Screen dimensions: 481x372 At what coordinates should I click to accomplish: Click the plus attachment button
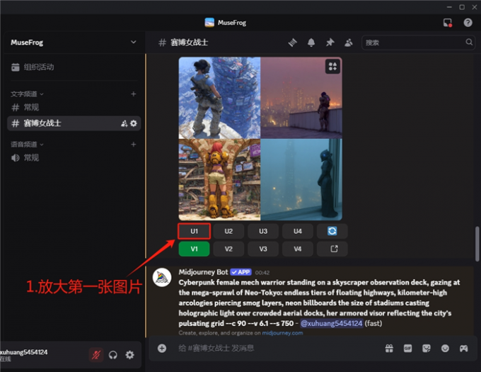click(162, 348)
